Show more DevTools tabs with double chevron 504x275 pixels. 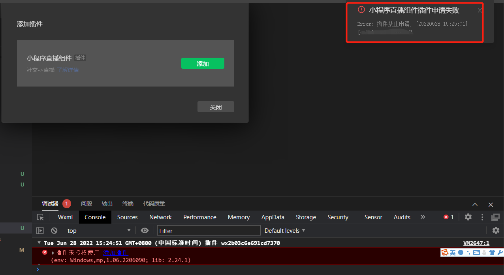click(x=423, y=217)
